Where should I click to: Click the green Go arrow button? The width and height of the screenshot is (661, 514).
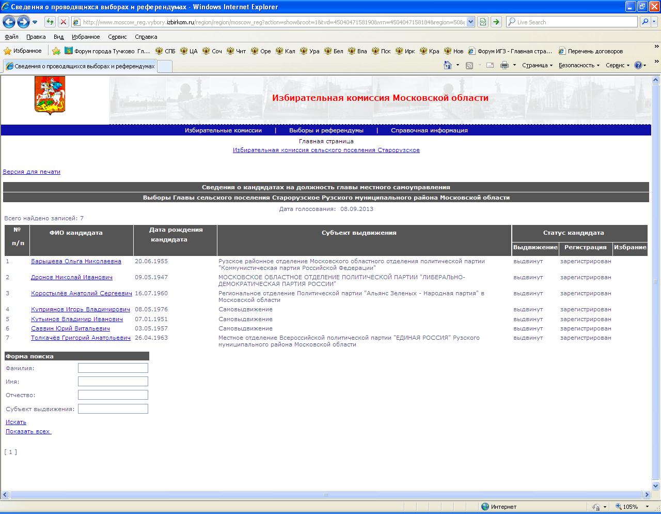(496, 22)
